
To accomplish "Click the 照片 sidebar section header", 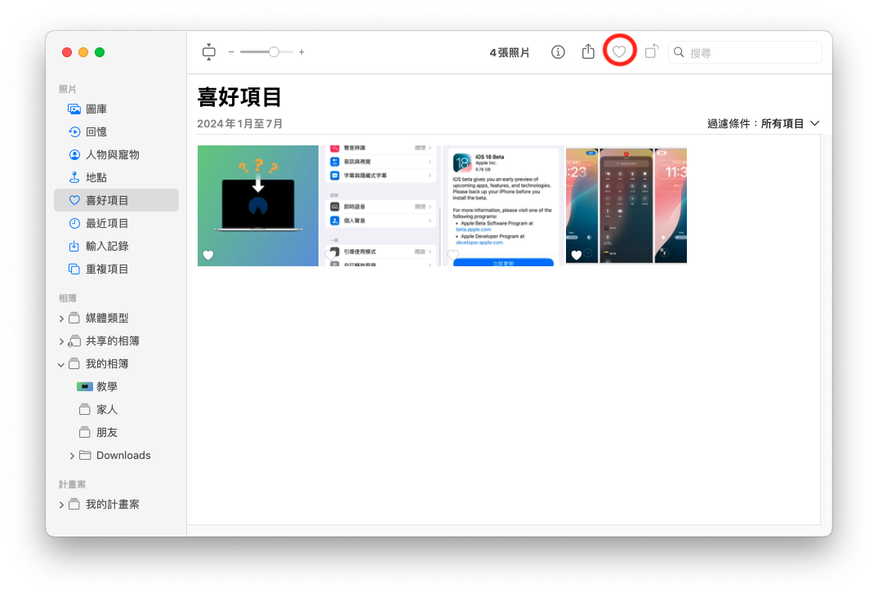I will pos(67,89).
